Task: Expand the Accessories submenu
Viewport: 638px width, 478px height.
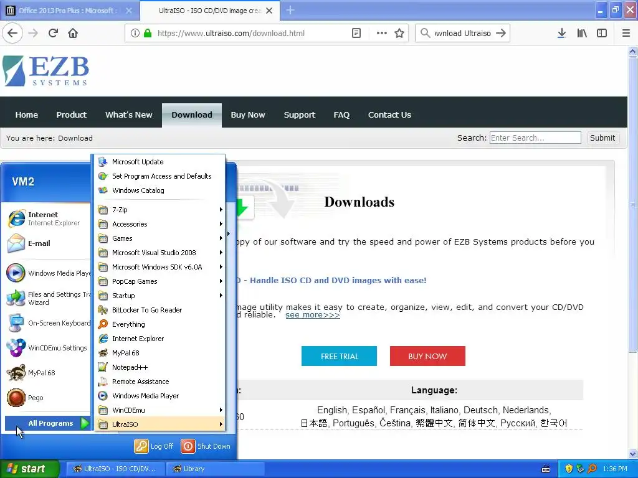Action: (x=161, y=224)
